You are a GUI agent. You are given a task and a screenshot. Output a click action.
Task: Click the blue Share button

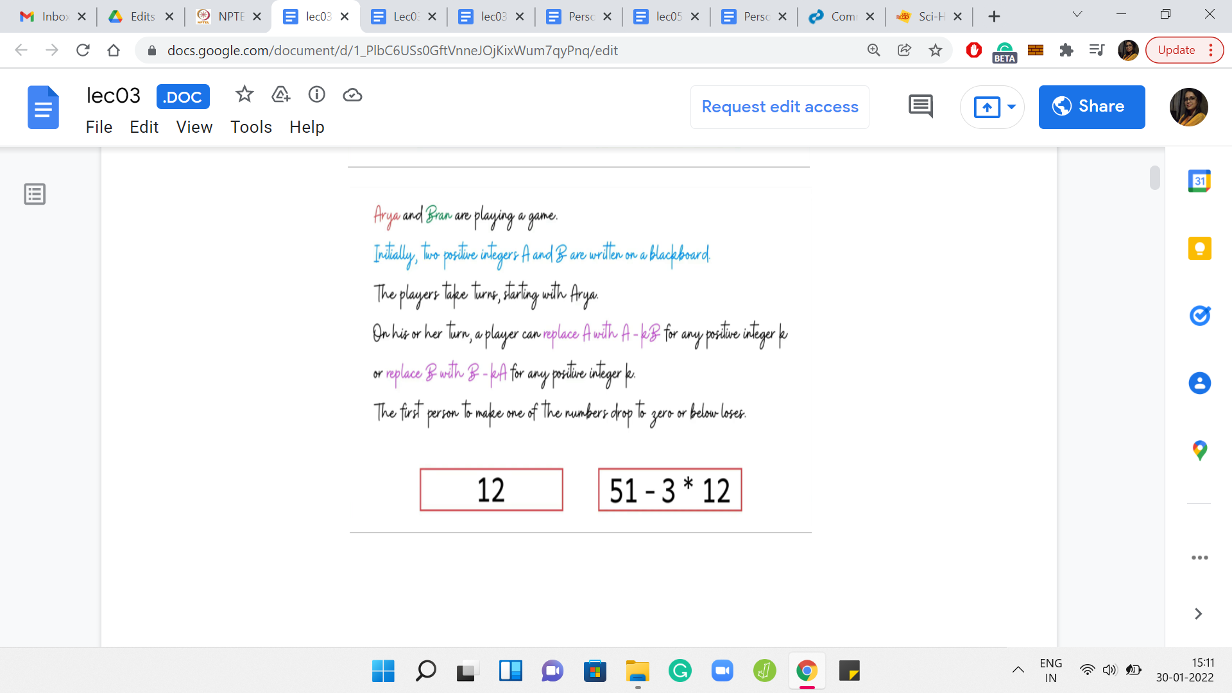pyautogui.click(x=1091, y=107)
